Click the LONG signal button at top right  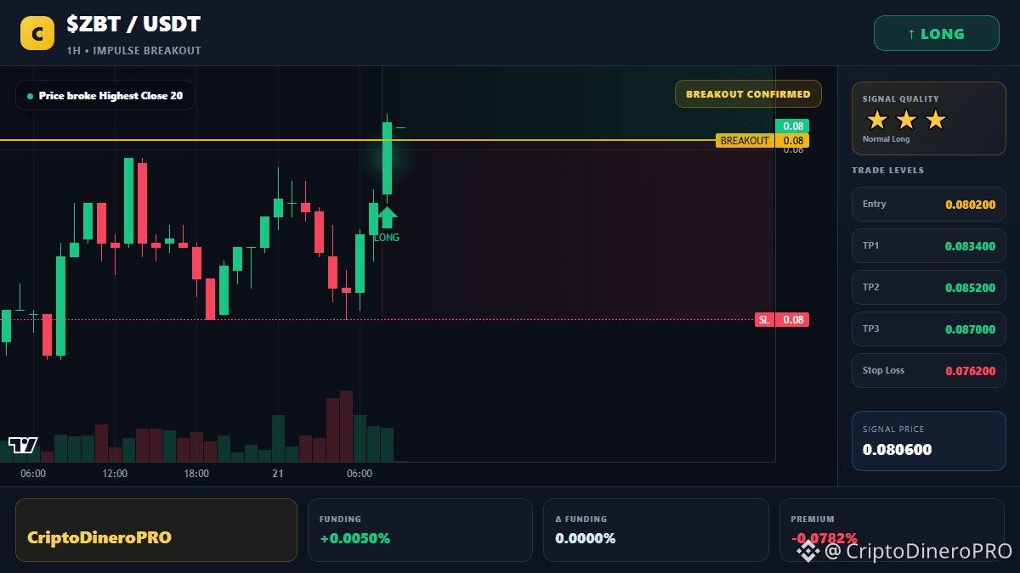[x=936, y=34]
